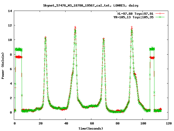Click the Time(Seconds) x-axis label
This screenshot has width=174, height=131.
click(91, 128)
